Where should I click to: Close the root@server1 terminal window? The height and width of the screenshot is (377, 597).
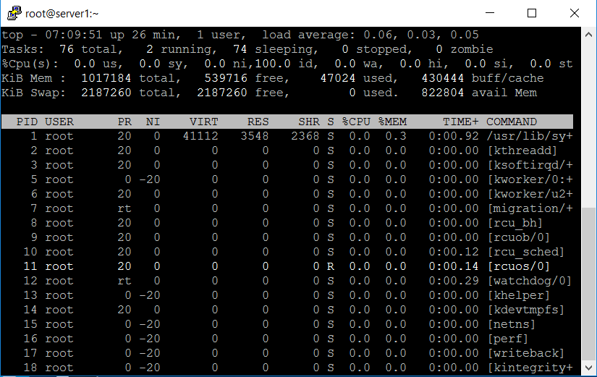tap(575, 13)
